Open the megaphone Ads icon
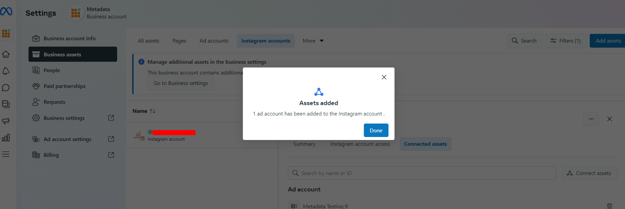 tap(6, 121)
